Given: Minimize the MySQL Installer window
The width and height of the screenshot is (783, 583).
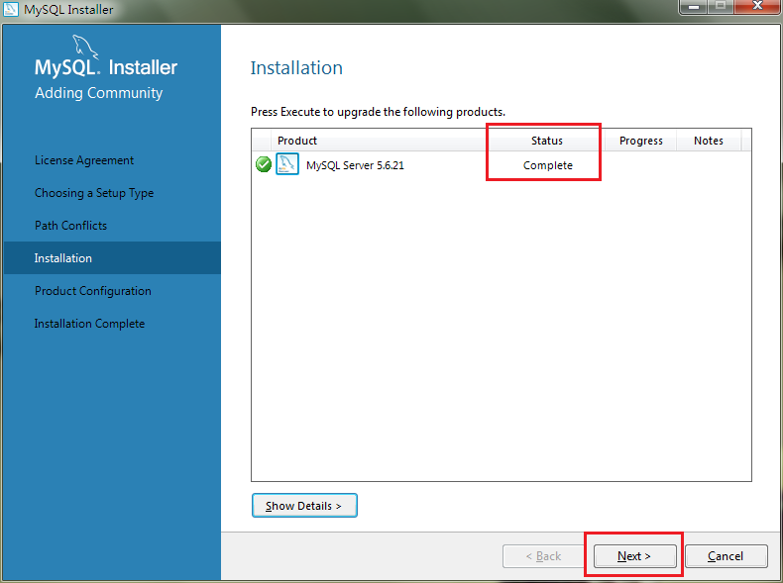Looking at the screenshot, I should click(x=693, y=7).
